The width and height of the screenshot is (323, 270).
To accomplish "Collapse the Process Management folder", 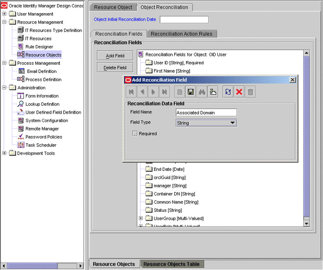I will click(x=4, y=63).
